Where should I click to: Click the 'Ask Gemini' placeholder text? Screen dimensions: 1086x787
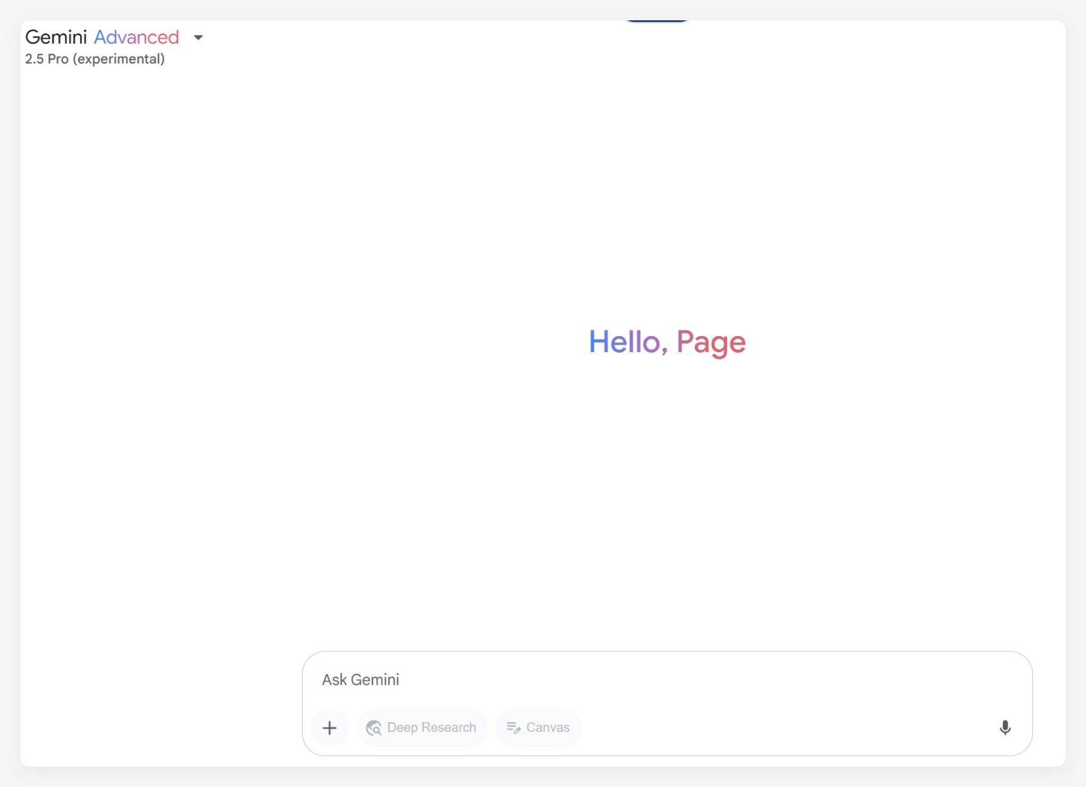coord(361,680)
